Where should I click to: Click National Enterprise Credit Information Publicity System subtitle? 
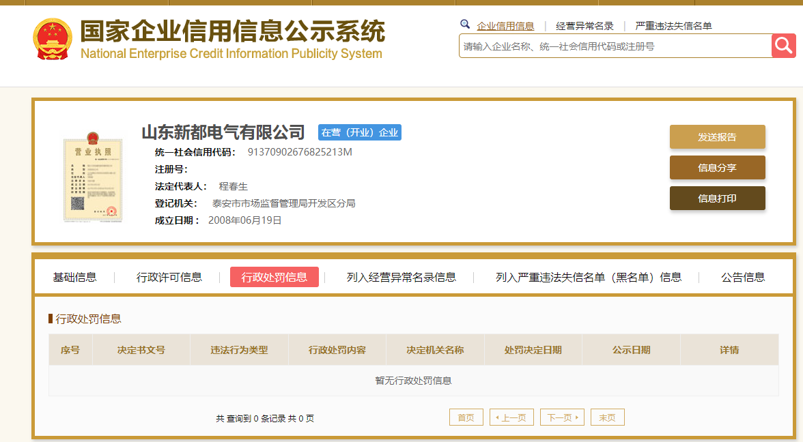[231, 54]
